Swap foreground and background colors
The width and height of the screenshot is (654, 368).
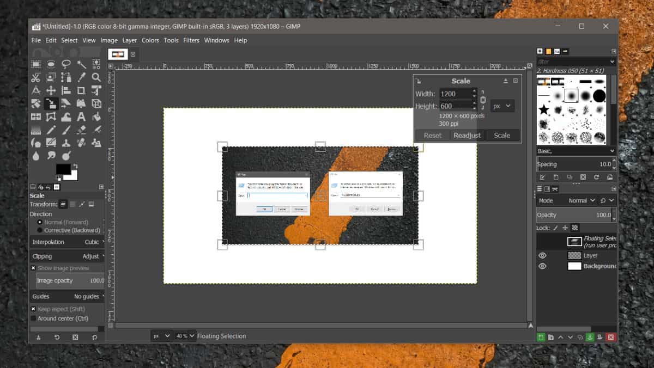tap(75, 166)
